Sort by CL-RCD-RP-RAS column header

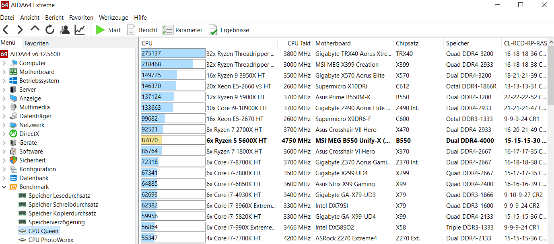pyautogui.click(x=525, y=43)
